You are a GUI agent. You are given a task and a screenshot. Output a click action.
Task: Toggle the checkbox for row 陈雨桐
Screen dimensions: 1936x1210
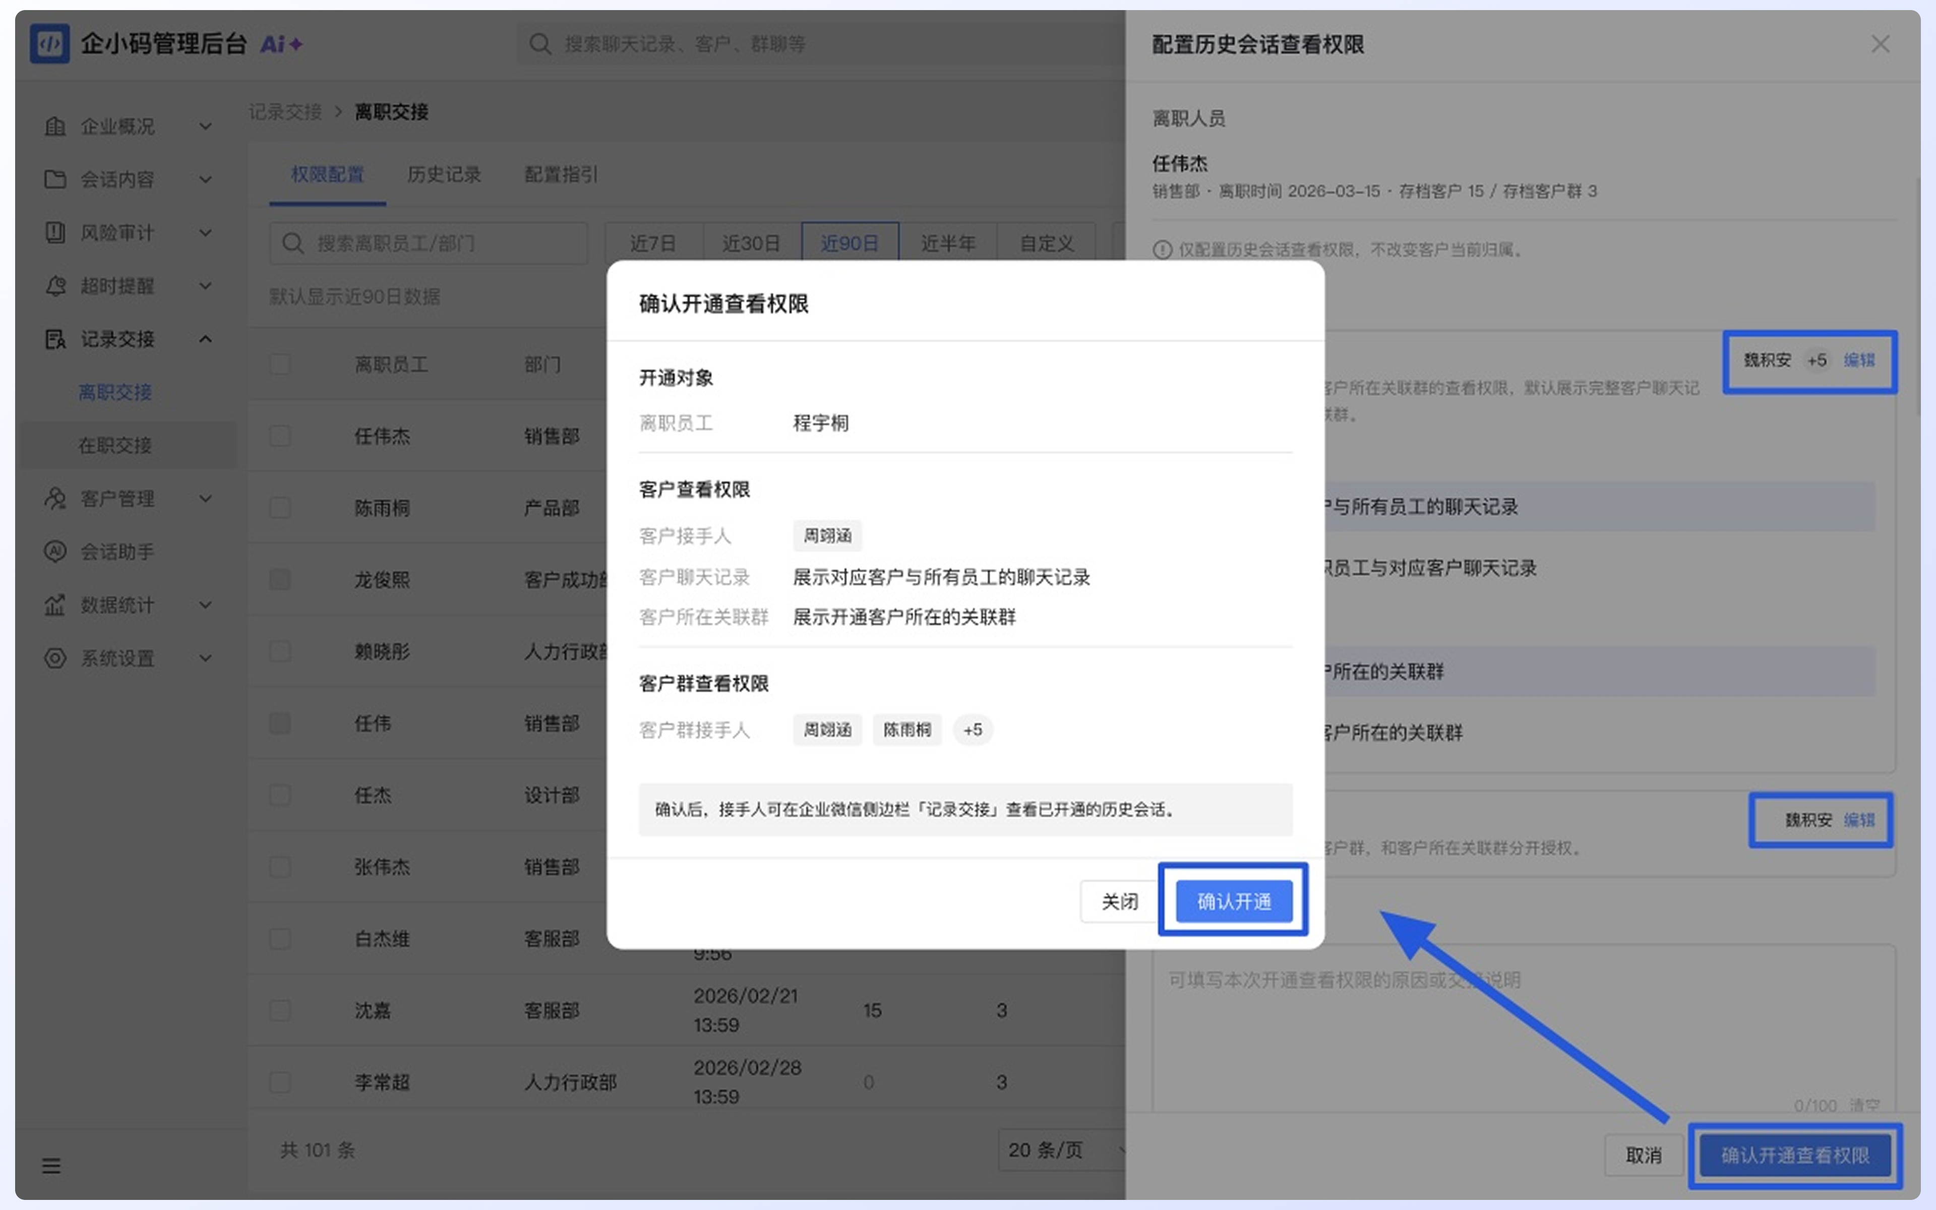280,507
